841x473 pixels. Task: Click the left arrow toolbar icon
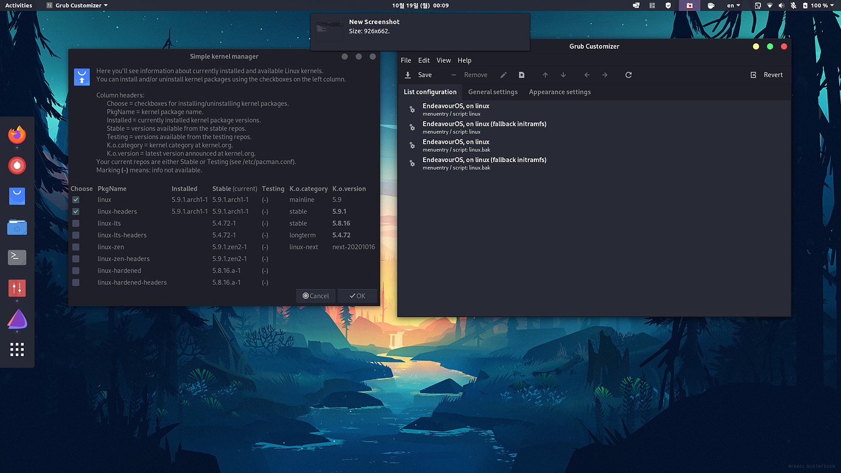587,75
